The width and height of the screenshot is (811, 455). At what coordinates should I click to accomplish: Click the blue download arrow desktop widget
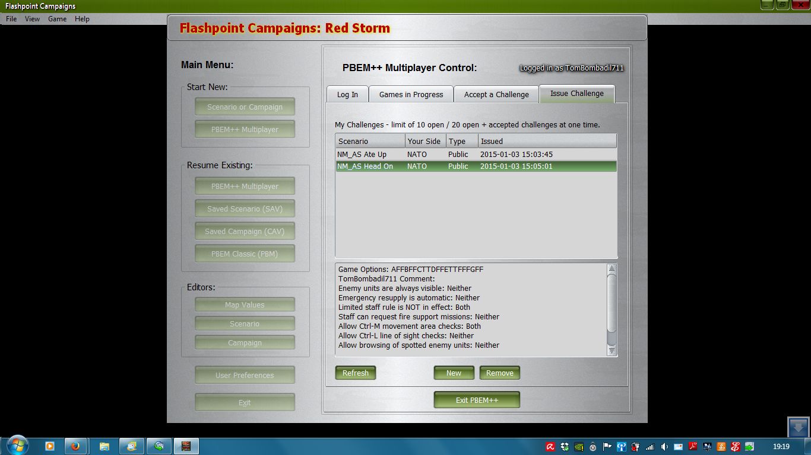(798, 427)
